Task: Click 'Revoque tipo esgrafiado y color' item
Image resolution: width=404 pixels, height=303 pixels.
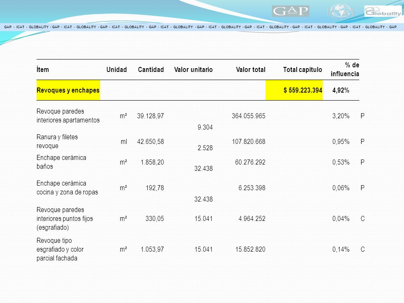Action: 60,249
